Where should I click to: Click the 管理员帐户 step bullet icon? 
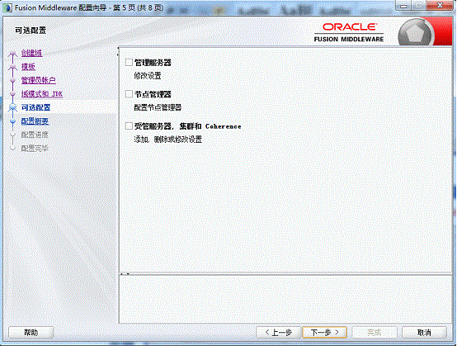(x=12, y=80)
